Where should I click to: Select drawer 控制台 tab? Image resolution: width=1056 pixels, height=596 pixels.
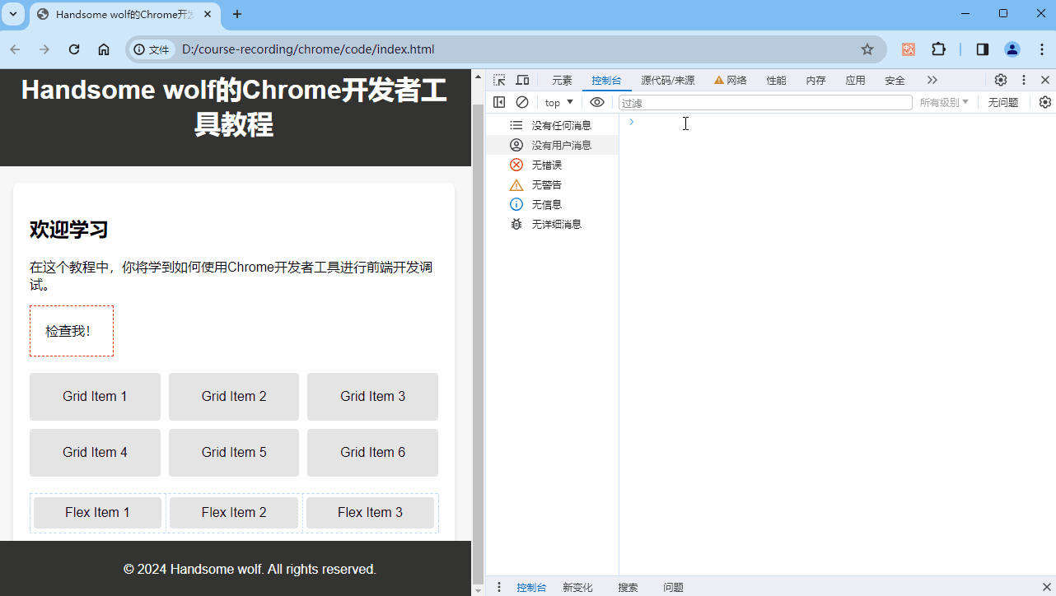531,587
